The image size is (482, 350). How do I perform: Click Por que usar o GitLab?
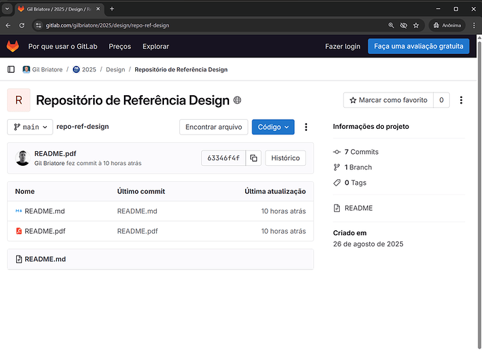tap(63, 46)
